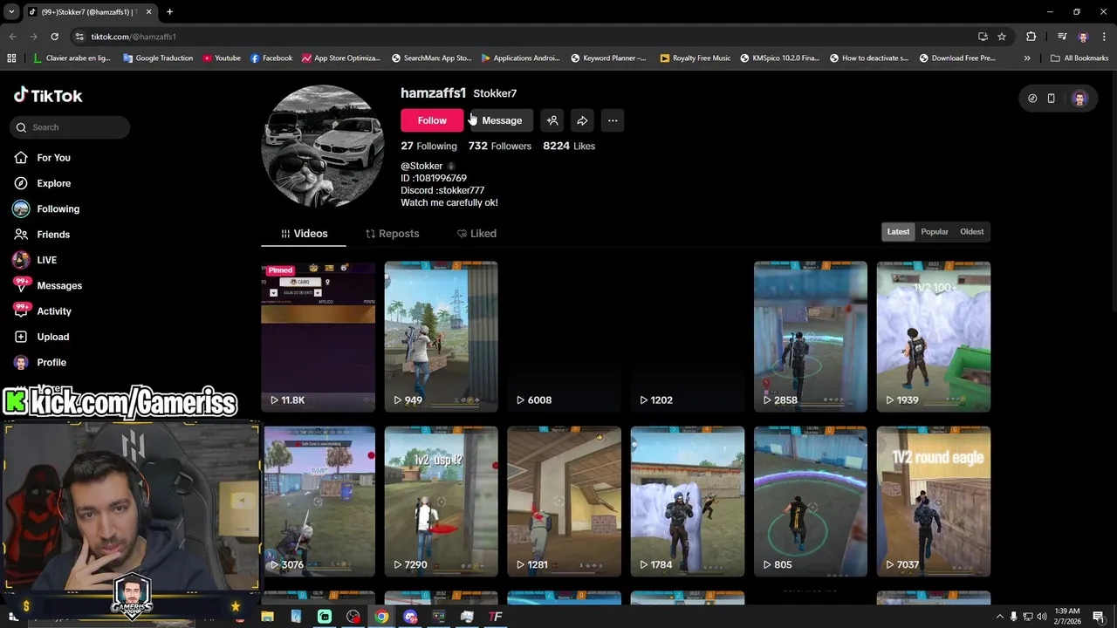Viewport: 1117px width, 628px height.
Task: Open Royalty Free Music bookmark
Action: 696,58
